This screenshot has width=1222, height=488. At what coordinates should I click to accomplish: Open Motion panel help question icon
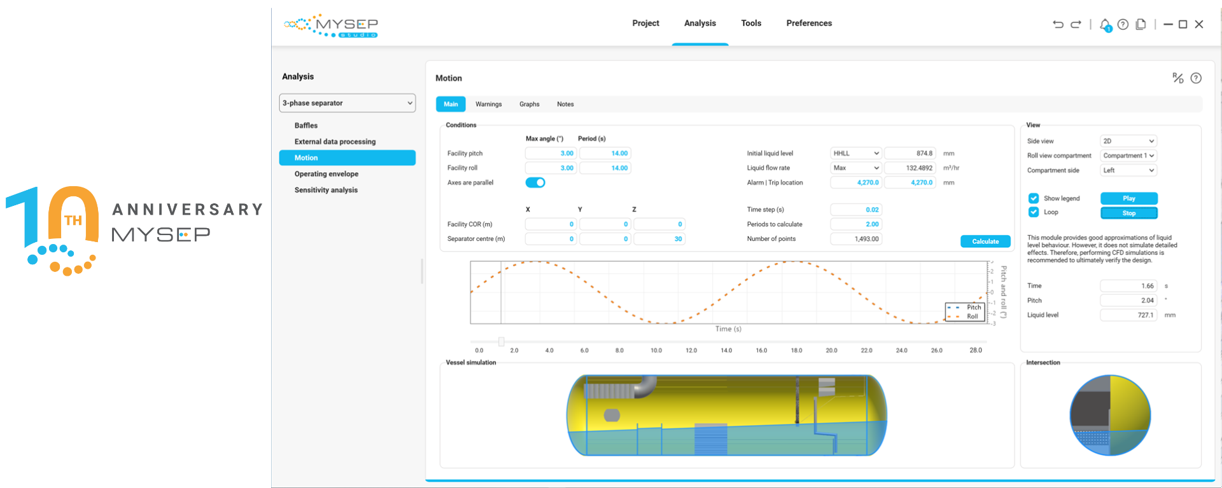(x=1196, y=78)
